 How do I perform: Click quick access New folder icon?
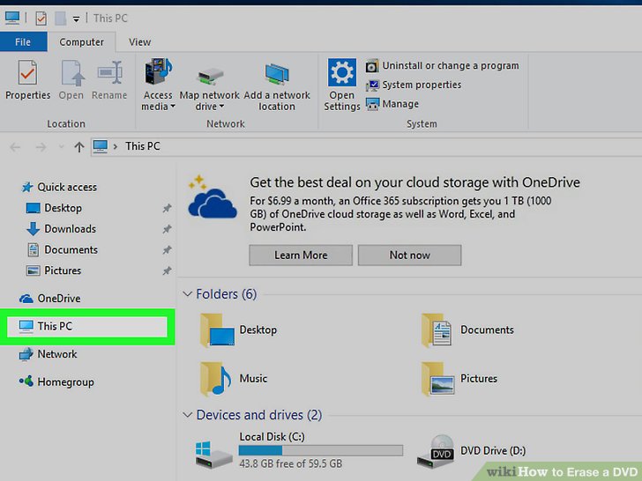[x=61, y=18]
